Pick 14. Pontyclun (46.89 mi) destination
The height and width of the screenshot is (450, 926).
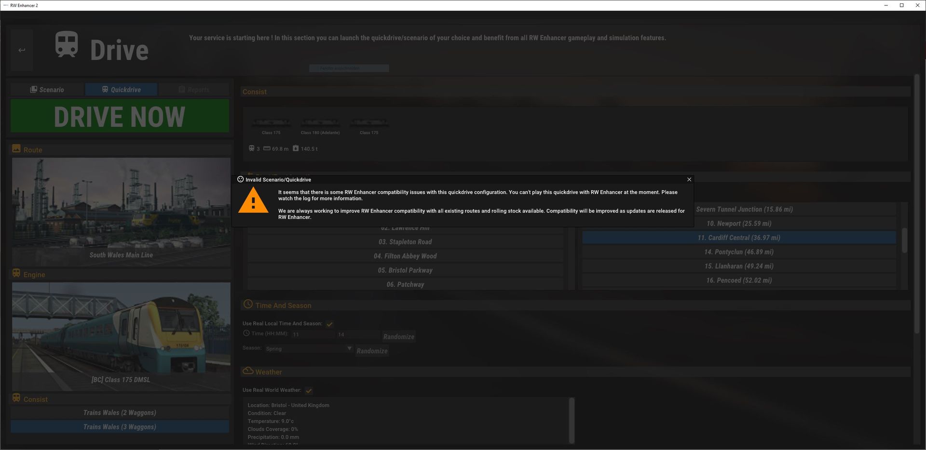click(x=739, y=252)
